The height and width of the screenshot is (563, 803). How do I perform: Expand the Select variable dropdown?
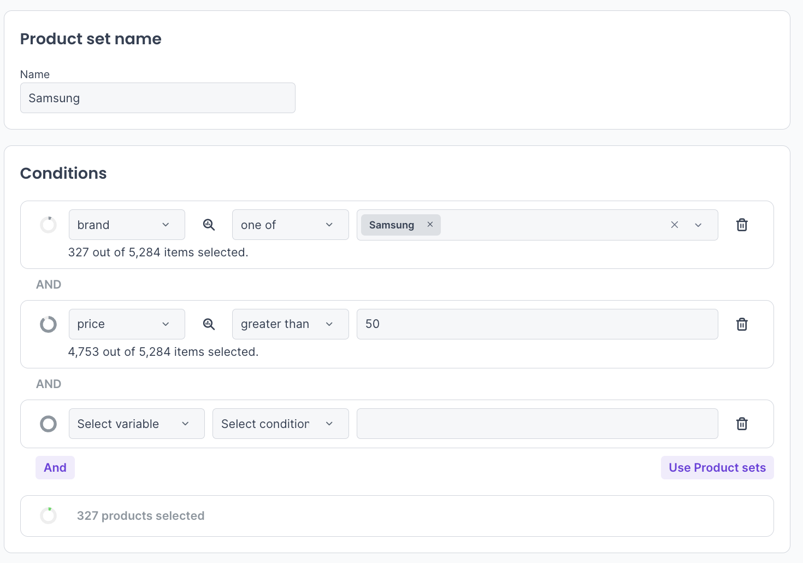137,424
